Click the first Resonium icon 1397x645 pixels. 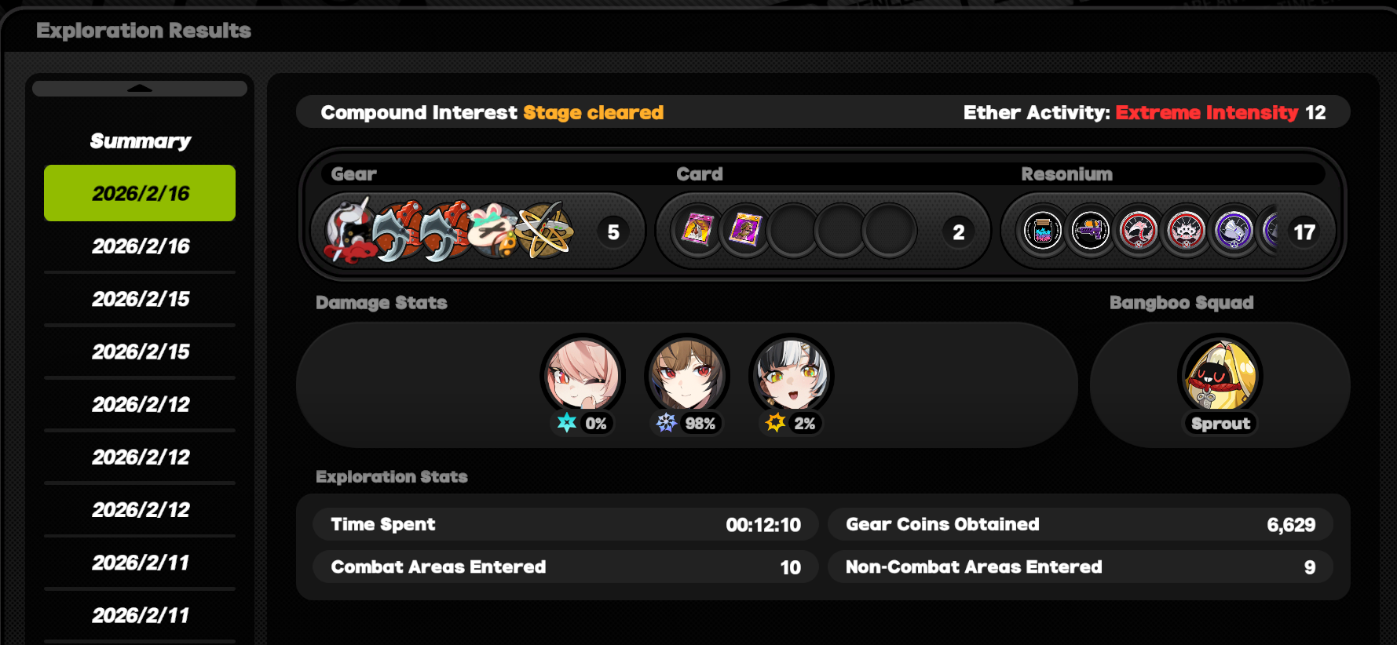coord(1043,231)
